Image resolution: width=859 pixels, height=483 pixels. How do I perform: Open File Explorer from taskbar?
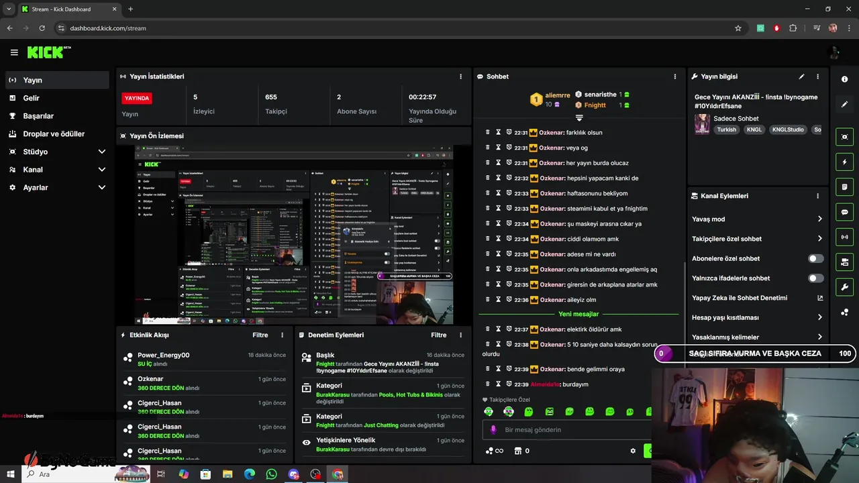point(228,474)
